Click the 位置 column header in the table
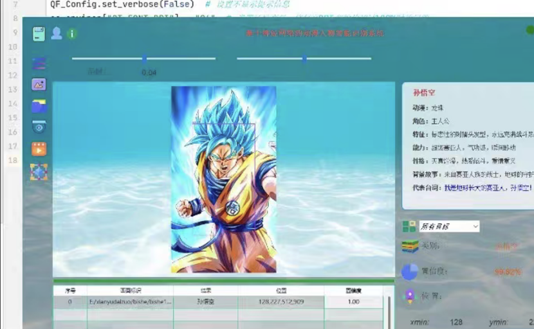 tap(281, 290)
